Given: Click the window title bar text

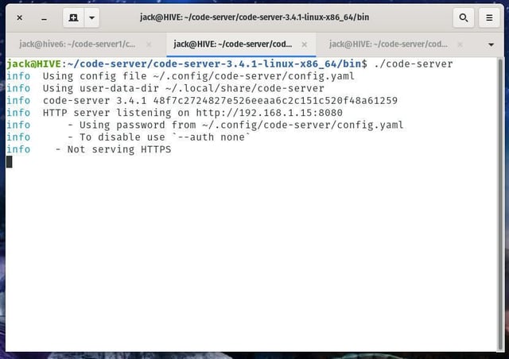Looking at the screenshot, I should [x=254, y=17].
